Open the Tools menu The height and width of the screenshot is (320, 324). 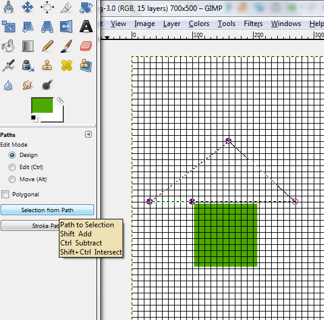pos(226,24)
